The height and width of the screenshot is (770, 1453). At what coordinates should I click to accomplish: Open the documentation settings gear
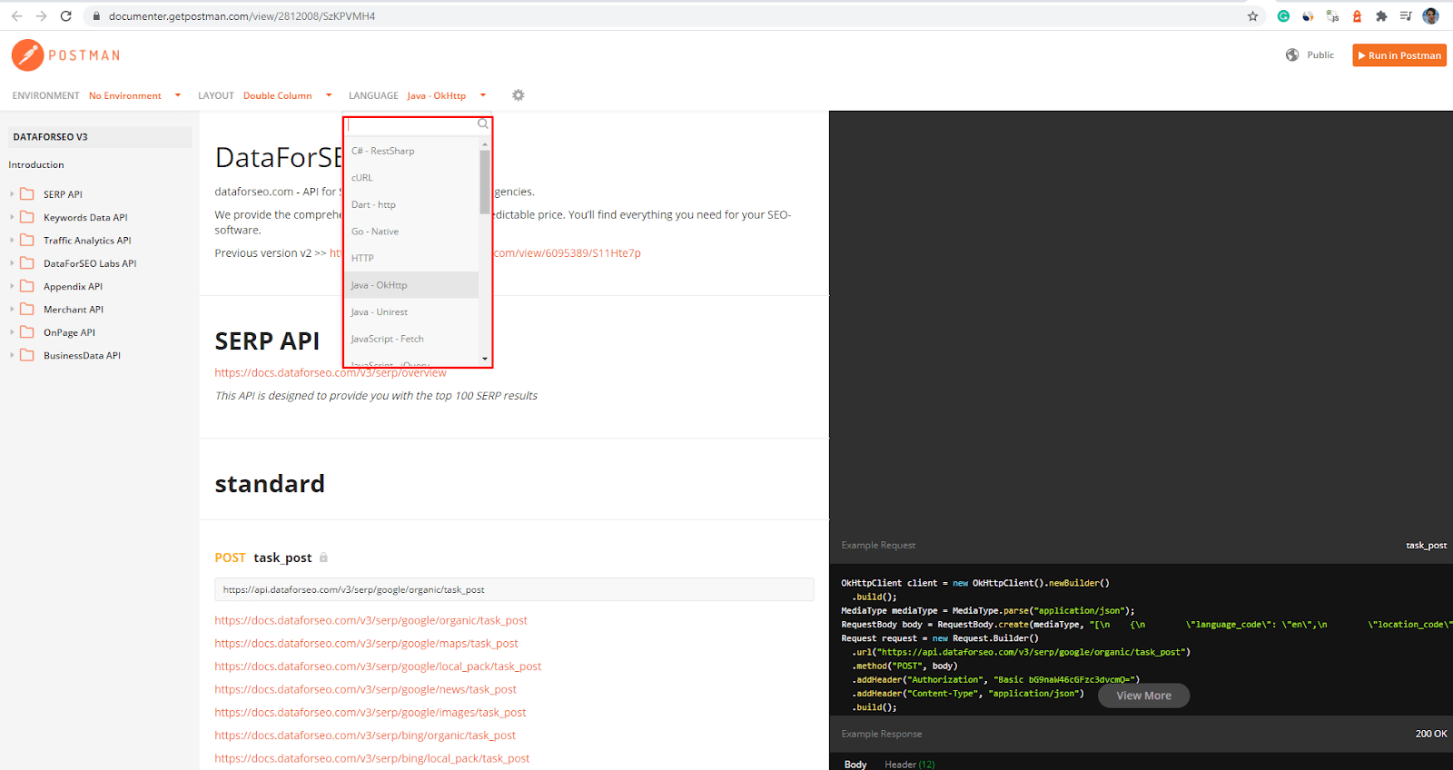[x=518, y=95]
